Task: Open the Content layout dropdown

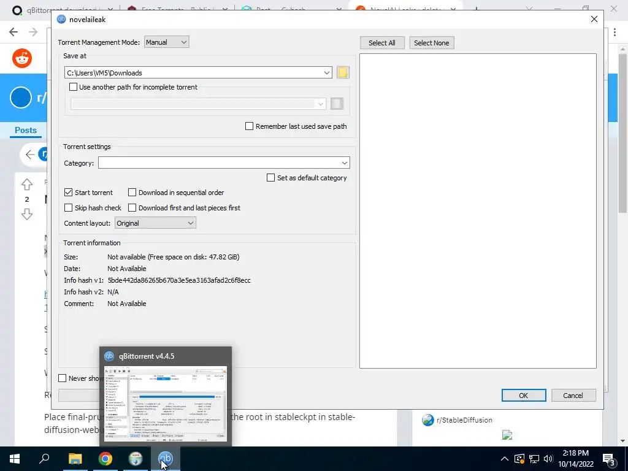Action: tap(155, 223)
